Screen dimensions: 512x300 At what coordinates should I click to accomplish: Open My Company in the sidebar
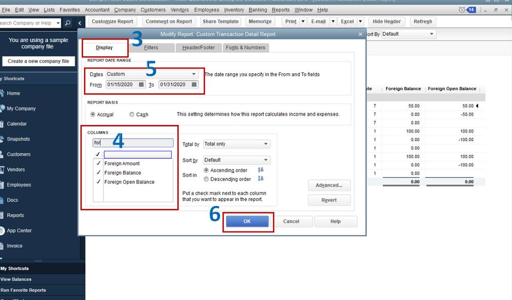pyautogui.click(x=21, y=109)
